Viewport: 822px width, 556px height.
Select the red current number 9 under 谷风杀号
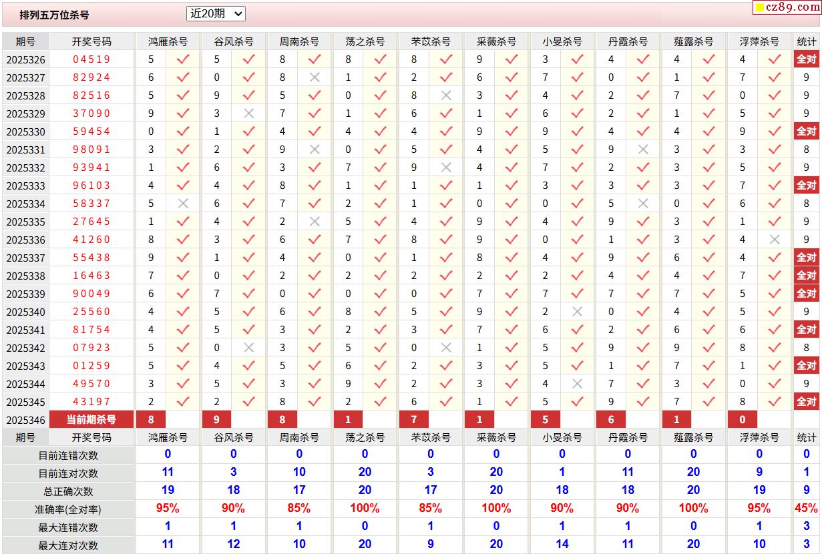pos(216,419)
